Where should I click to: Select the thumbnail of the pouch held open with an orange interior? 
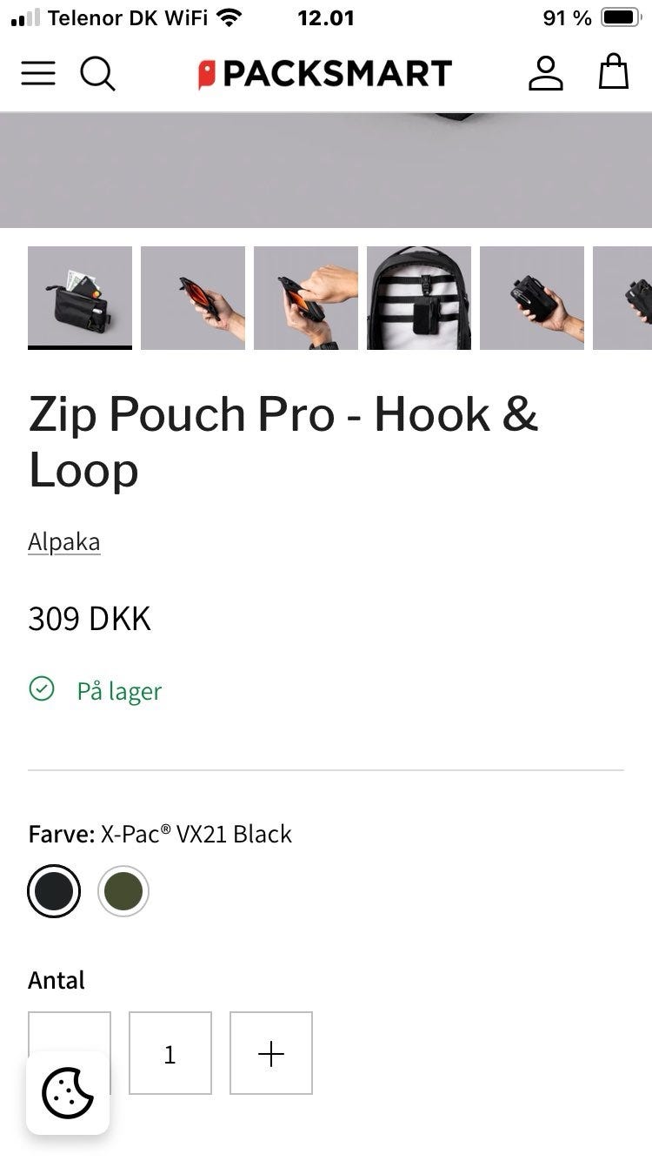tap(193, 298)
